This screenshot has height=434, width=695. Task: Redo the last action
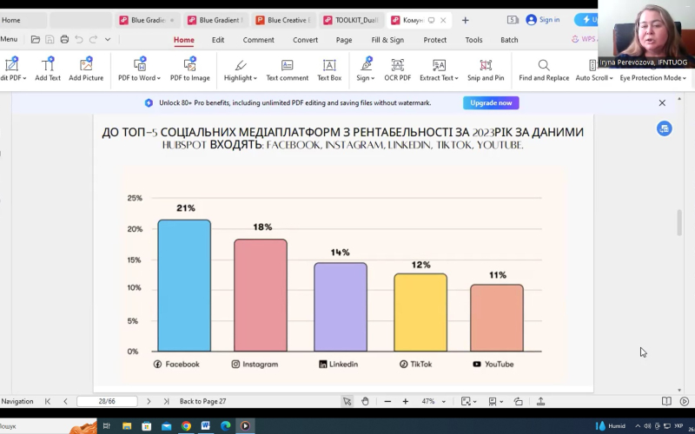pyautogui.click(x=93, y=39)
